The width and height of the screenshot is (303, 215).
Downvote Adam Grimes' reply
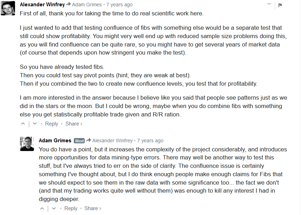[x=54, y=208]
